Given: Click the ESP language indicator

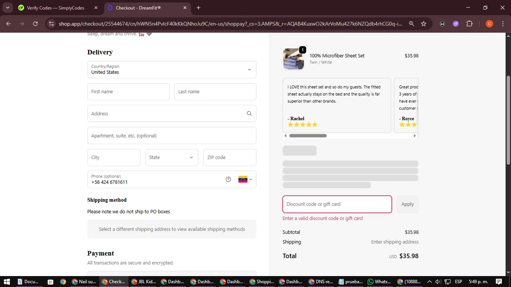Looking at the screenshot, I should [459, 282].
